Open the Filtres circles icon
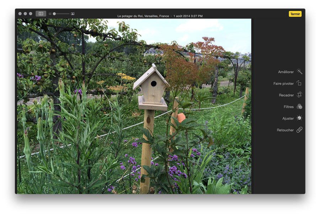Viewport: 320px width, 215px height. pos(299,106)
